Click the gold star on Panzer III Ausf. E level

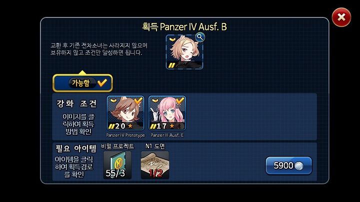coord(171,126)
